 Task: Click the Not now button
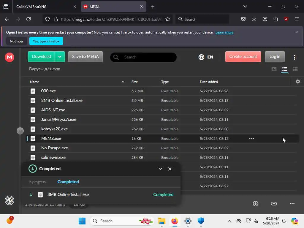point(17,41)
